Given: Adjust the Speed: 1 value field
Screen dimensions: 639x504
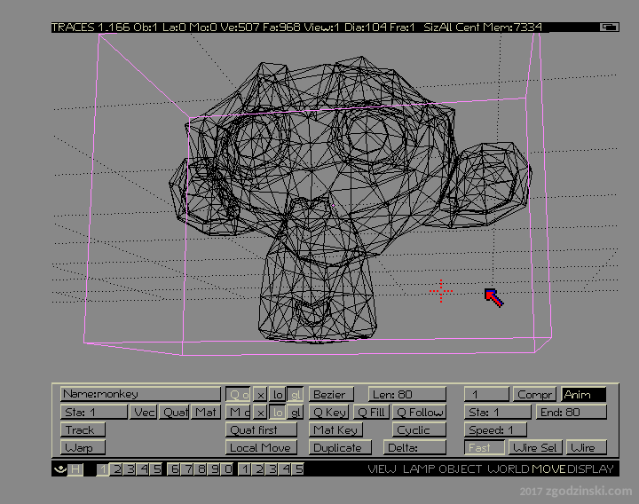Looking at the screenshot, I should click(495, 430).
